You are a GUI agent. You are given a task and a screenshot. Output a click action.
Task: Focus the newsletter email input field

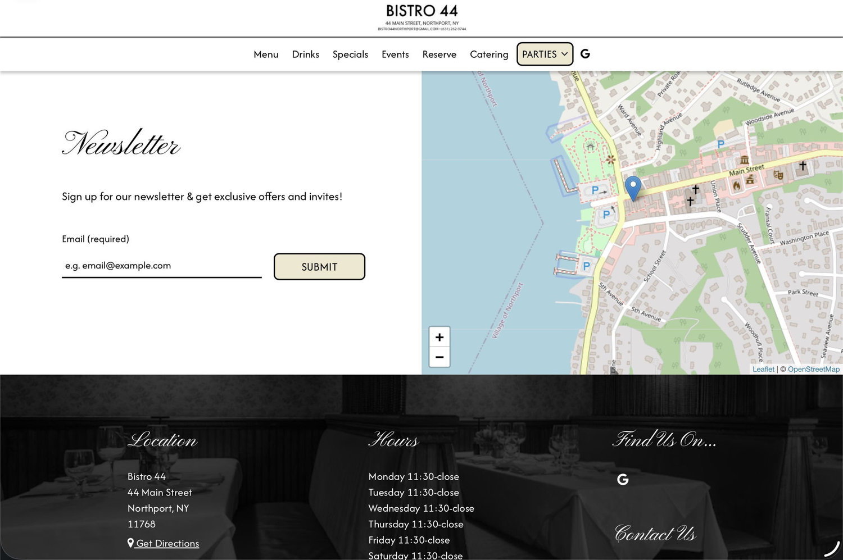pyautogui.click(x=162, y=266)
